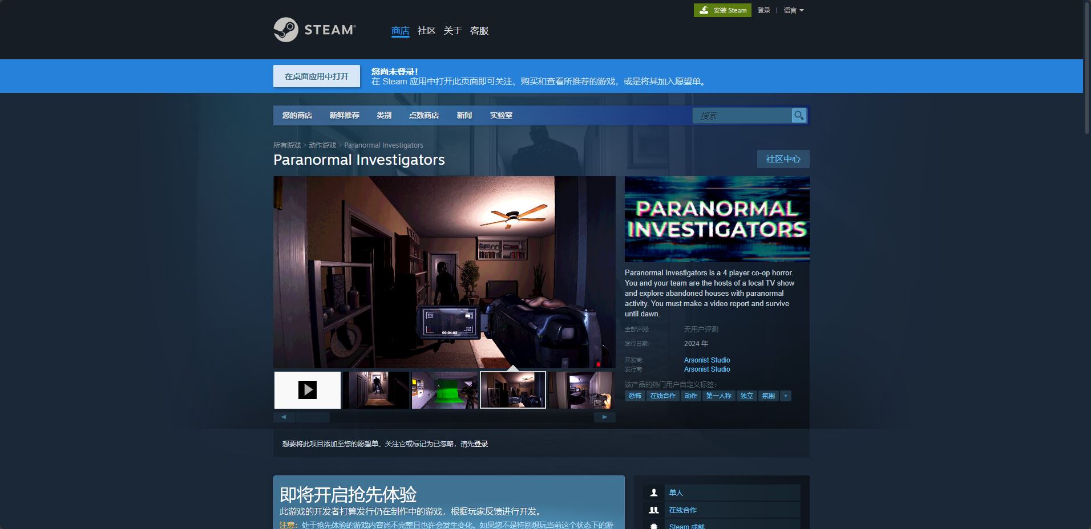
Task: Click the 动作 tag
Action: point(691,396)
